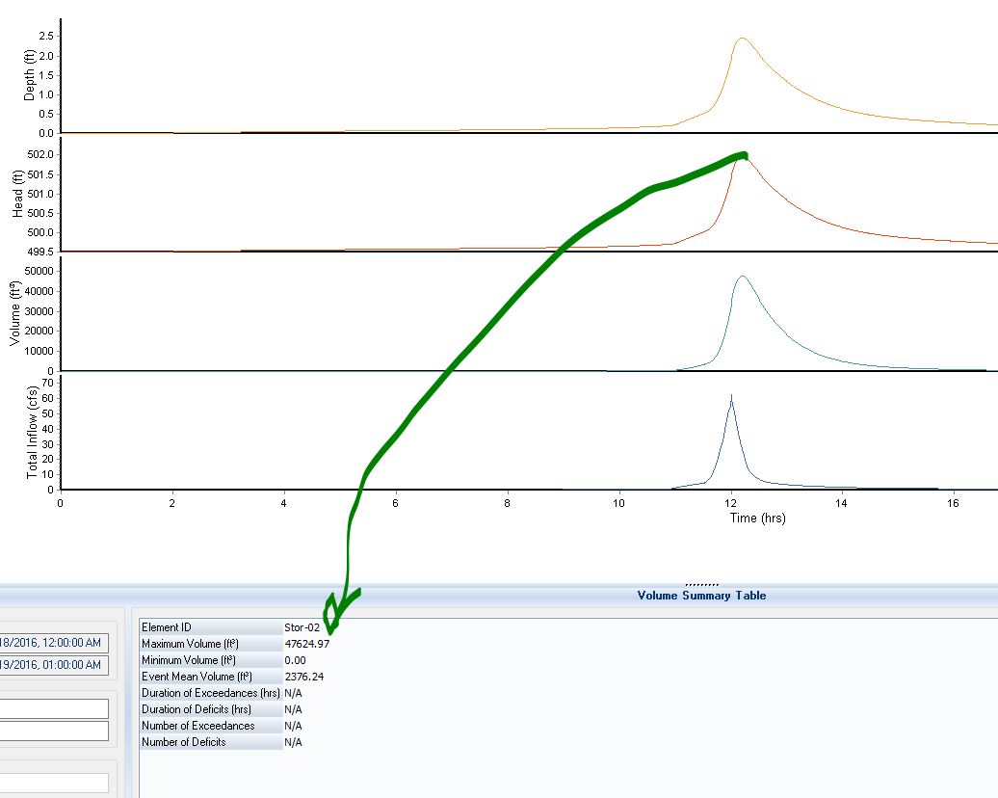Select the 47624.97 maximum volume value

point(306,644)
